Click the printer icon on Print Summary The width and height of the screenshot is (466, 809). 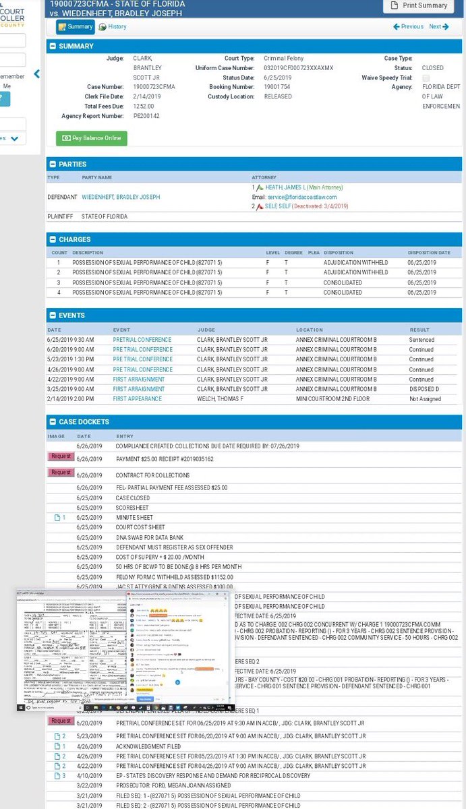coord(395,5)
